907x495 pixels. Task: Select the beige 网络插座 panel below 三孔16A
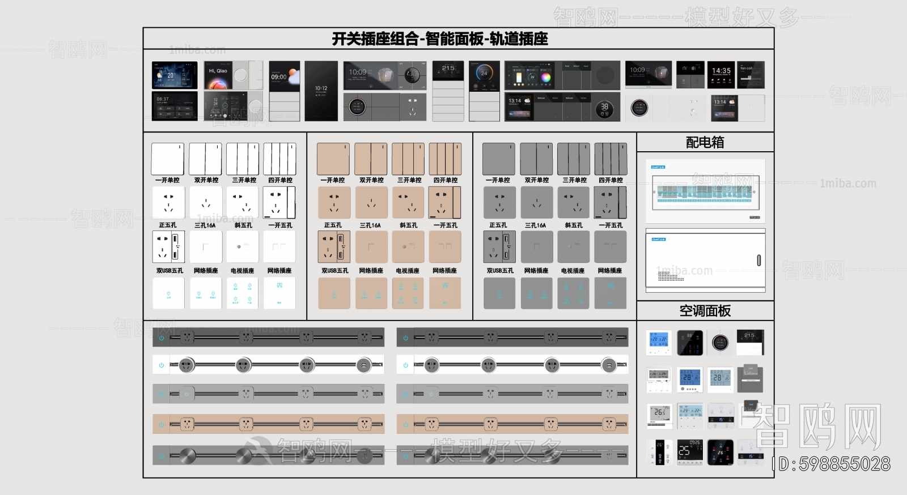[371, 247]
